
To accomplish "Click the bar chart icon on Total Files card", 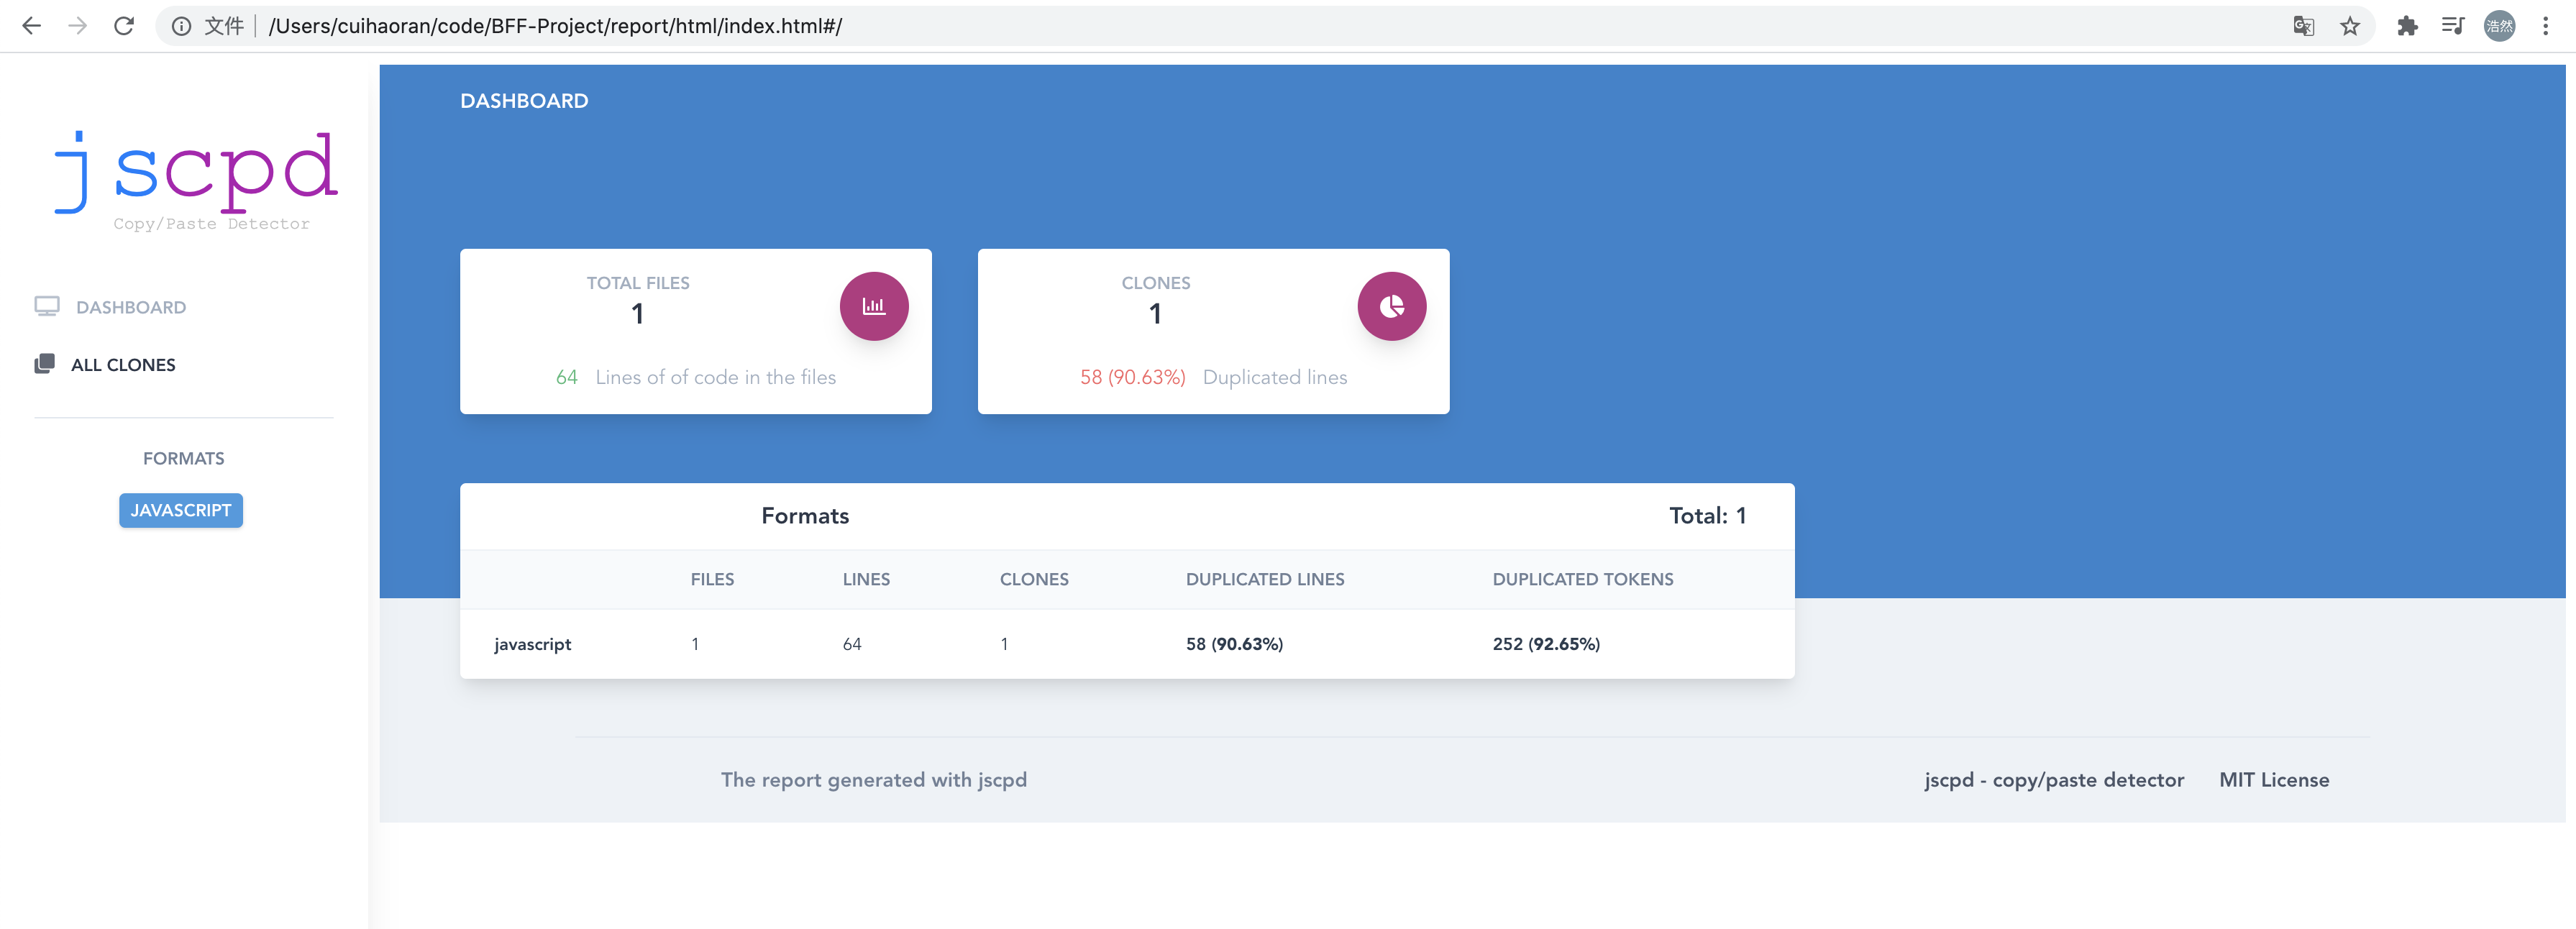I will tap(874, 306).
